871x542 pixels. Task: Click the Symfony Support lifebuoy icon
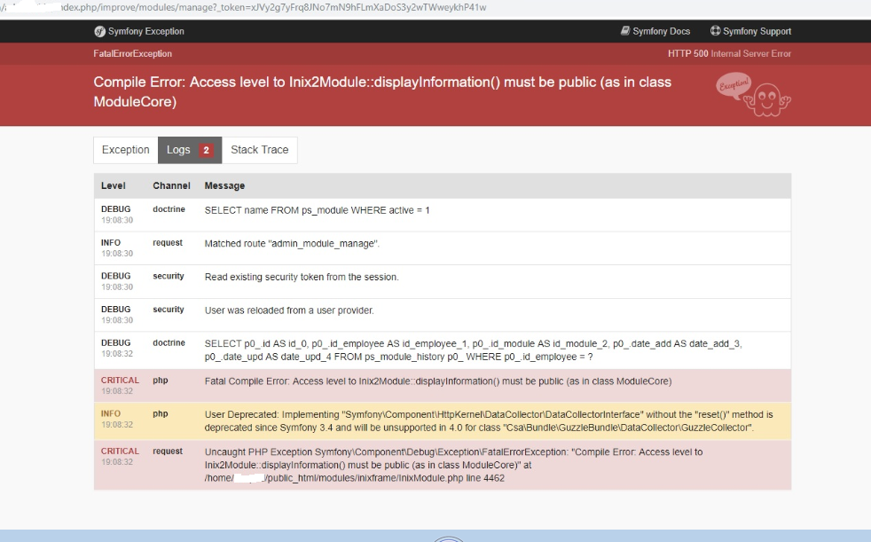click(x=716, y=31)
